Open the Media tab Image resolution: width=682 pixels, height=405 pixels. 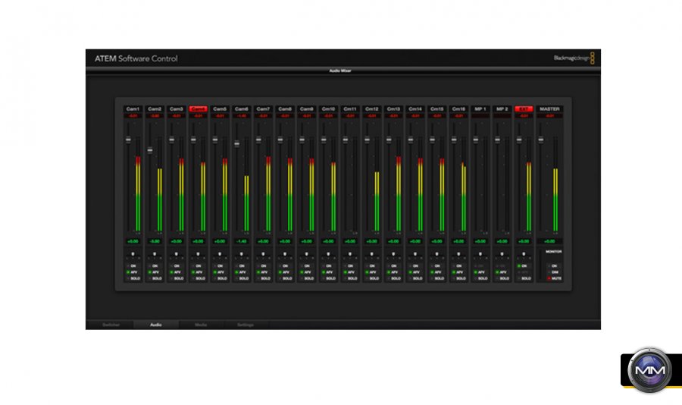pyautogui.click(x=201, y=325)
